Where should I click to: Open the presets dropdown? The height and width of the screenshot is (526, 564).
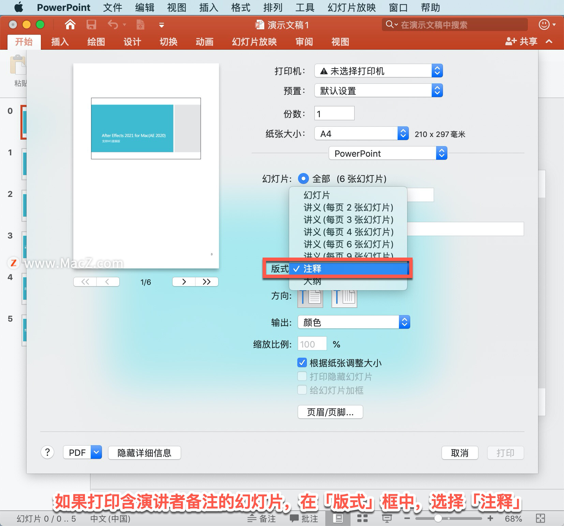click(x=379, y=91)
